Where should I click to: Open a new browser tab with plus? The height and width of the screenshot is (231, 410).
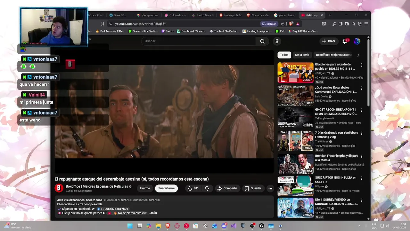click(330, 15)
